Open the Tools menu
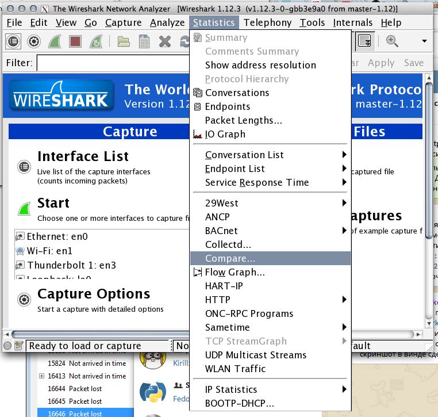The width and height of the screenshot is (438, 417). (312, 22)
